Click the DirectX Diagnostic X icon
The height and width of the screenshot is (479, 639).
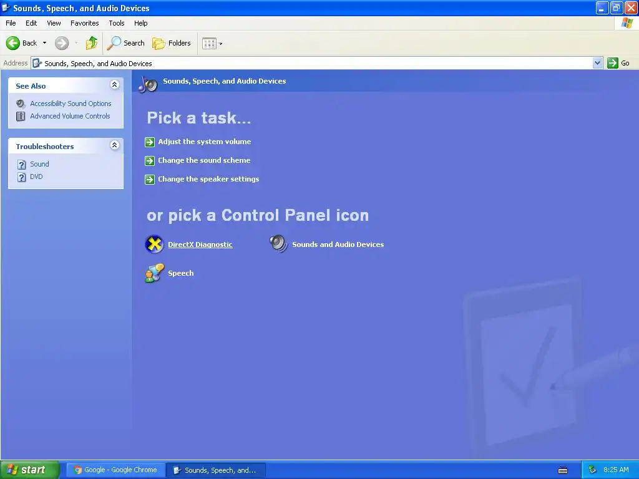pyautogui.click(x=154, y=244)
